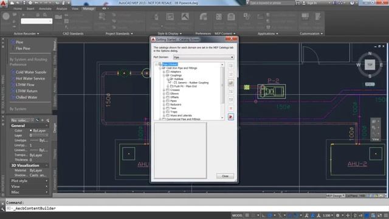This screenshot has width=389, height=219.
Task: Switch to the Annotate ribbon tab
Action: (45, 9)
